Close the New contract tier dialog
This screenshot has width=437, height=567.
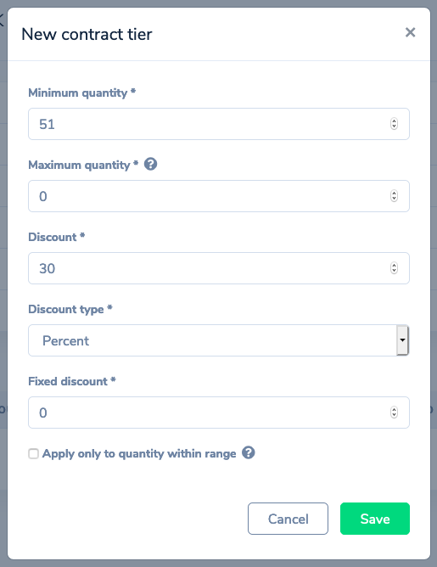410,32
